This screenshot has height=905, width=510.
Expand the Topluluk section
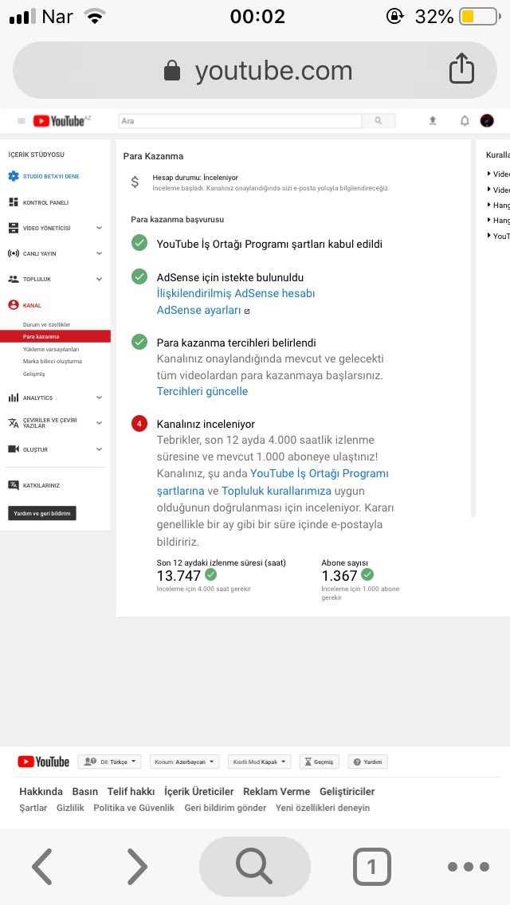tap(100, 279)
